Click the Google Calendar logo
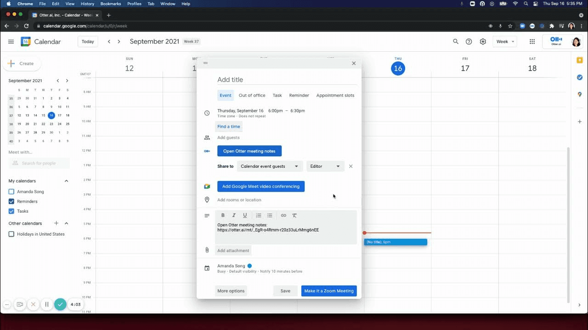The image size is (588, 330). [26, 41]
